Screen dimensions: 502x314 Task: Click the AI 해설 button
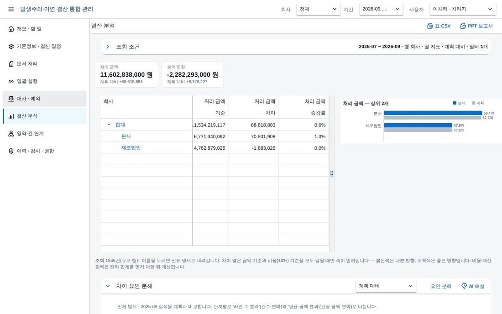tap(473, 286)
